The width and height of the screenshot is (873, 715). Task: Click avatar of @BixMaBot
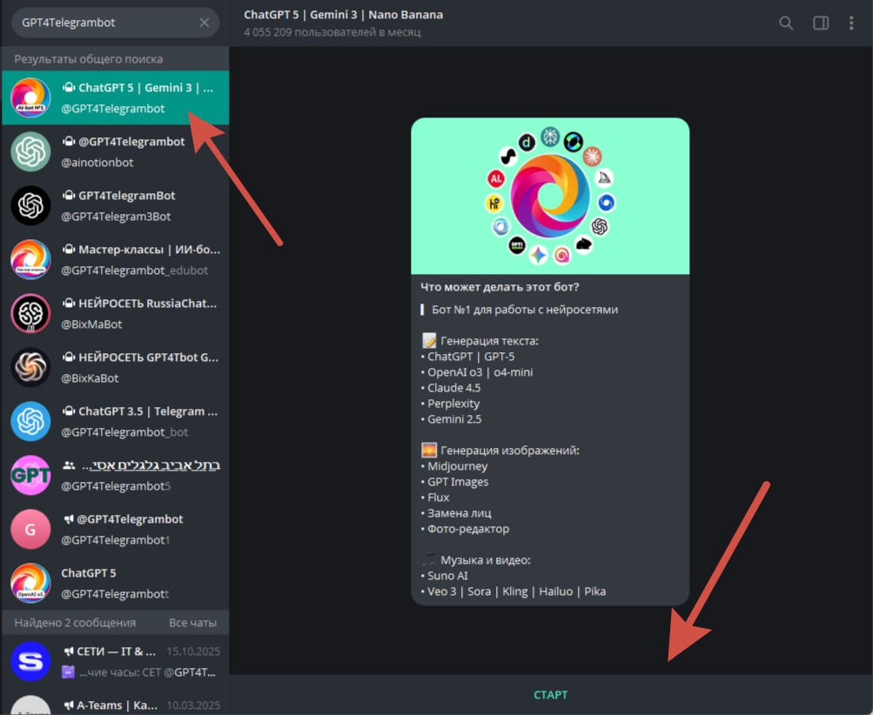click(x=30, y=314)
